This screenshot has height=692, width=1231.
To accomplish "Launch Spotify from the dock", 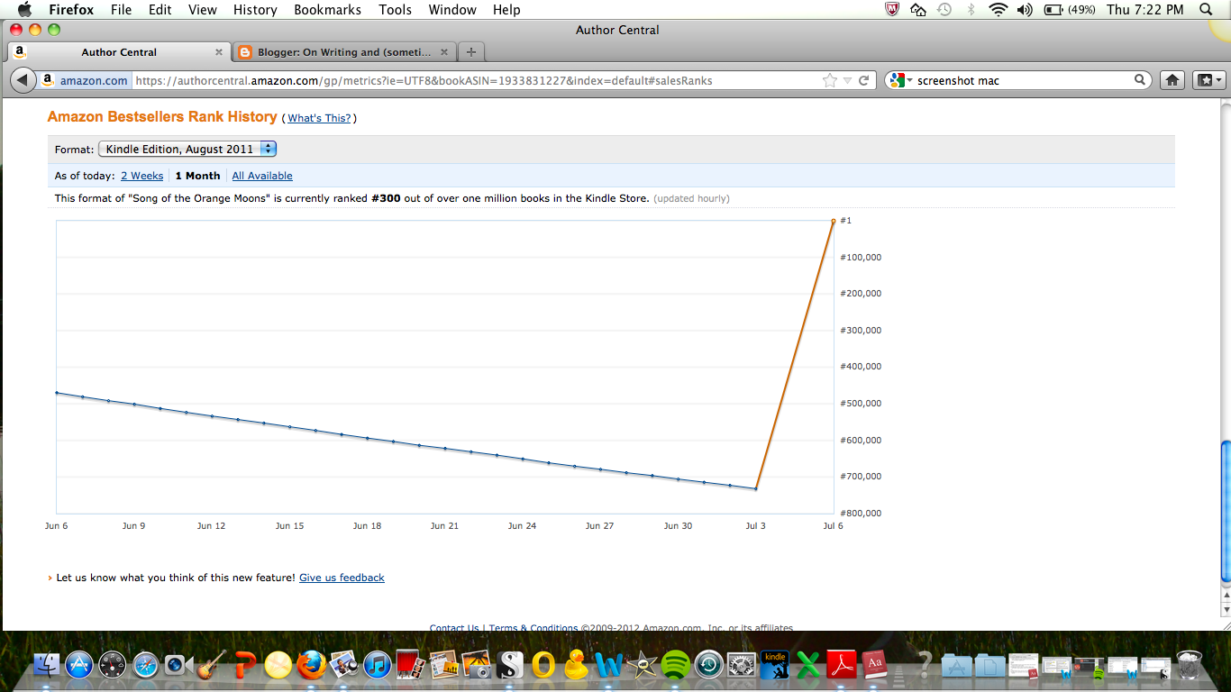I will (x=676, y=665).
